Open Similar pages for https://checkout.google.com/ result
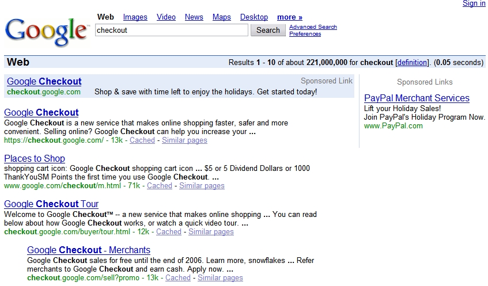488x286 pixels. pyautogui.click(x=184, y=140)
